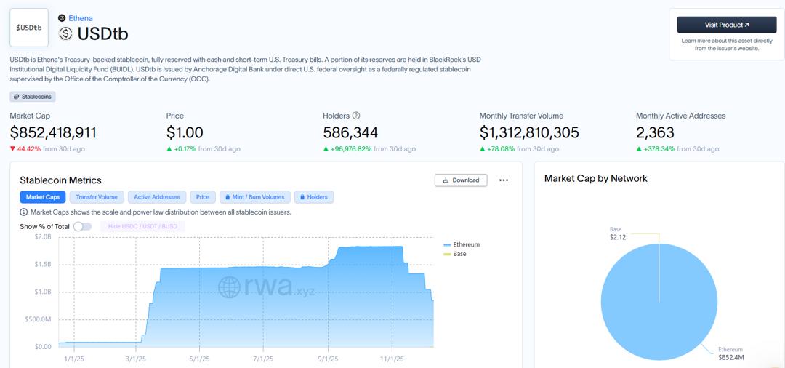Open the three-dot chart options menu
Image resolution: width=785 pixels, height=368 pixels.
pyautogui.click(x=504, y=180)
